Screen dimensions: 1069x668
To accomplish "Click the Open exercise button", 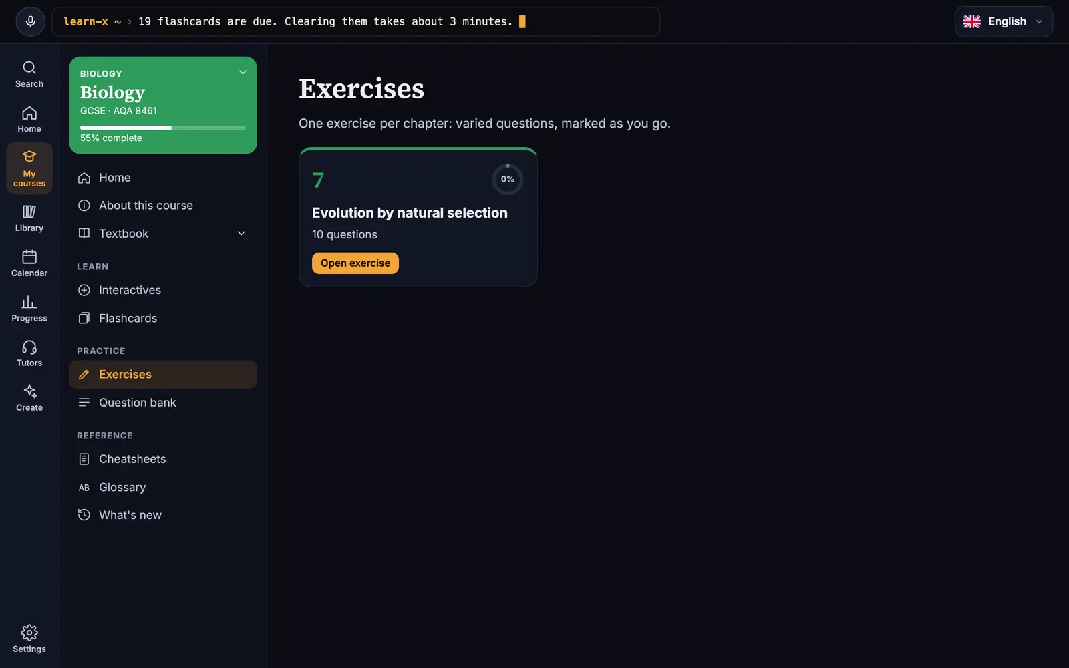I will click(355, 263).
